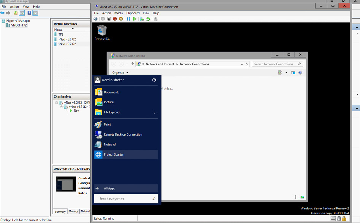Select the Hyper-V Manager root node
The width and height of the screenshot is (360, 223).
[16, 20]
